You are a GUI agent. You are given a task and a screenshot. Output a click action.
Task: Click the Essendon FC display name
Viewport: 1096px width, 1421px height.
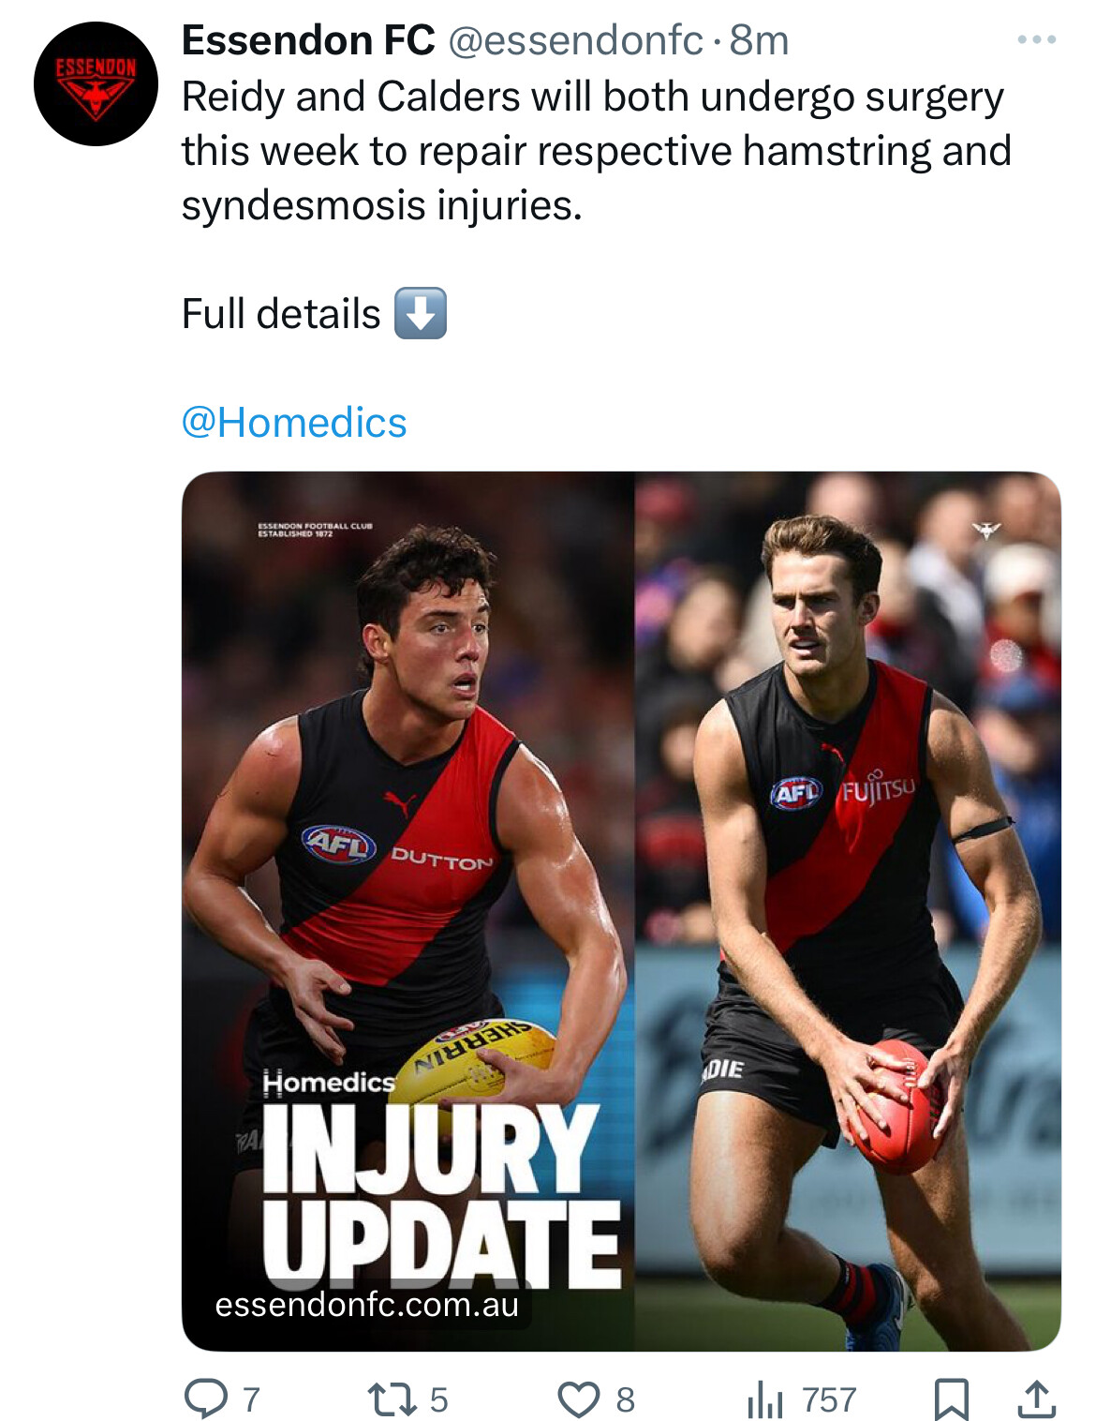[x=308, y=40]
